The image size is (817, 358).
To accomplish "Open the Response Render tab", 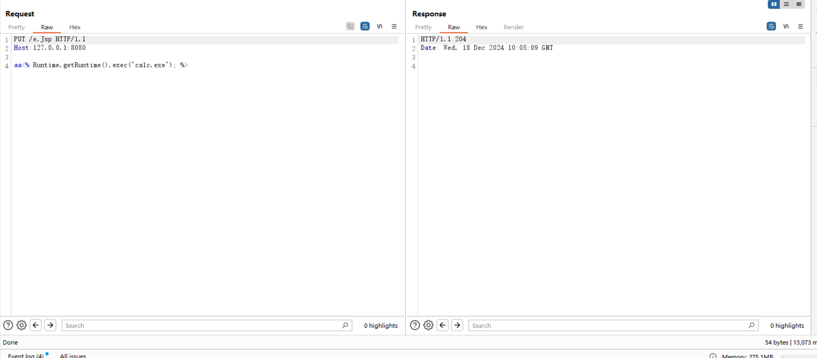I will [x=514, y=27].
